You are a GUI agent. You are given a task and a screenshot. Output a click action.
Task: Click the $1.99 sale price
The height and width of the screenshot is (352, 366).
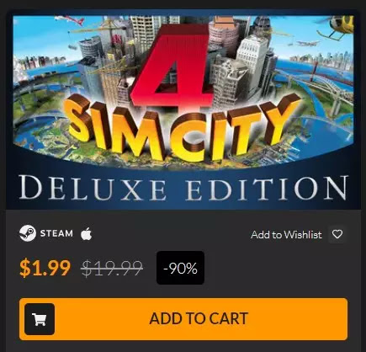pos(45,268)
